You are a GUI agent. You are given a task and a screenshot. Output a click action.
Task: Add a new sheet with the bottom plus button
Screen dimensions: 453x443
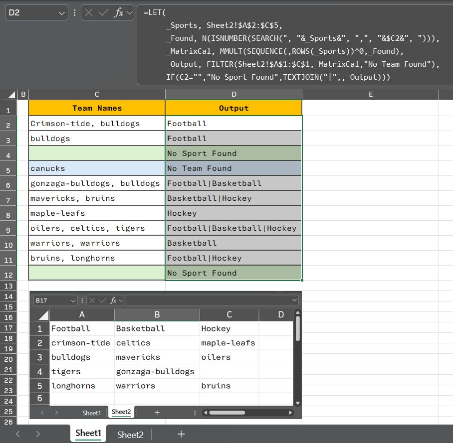click(181, 434)
